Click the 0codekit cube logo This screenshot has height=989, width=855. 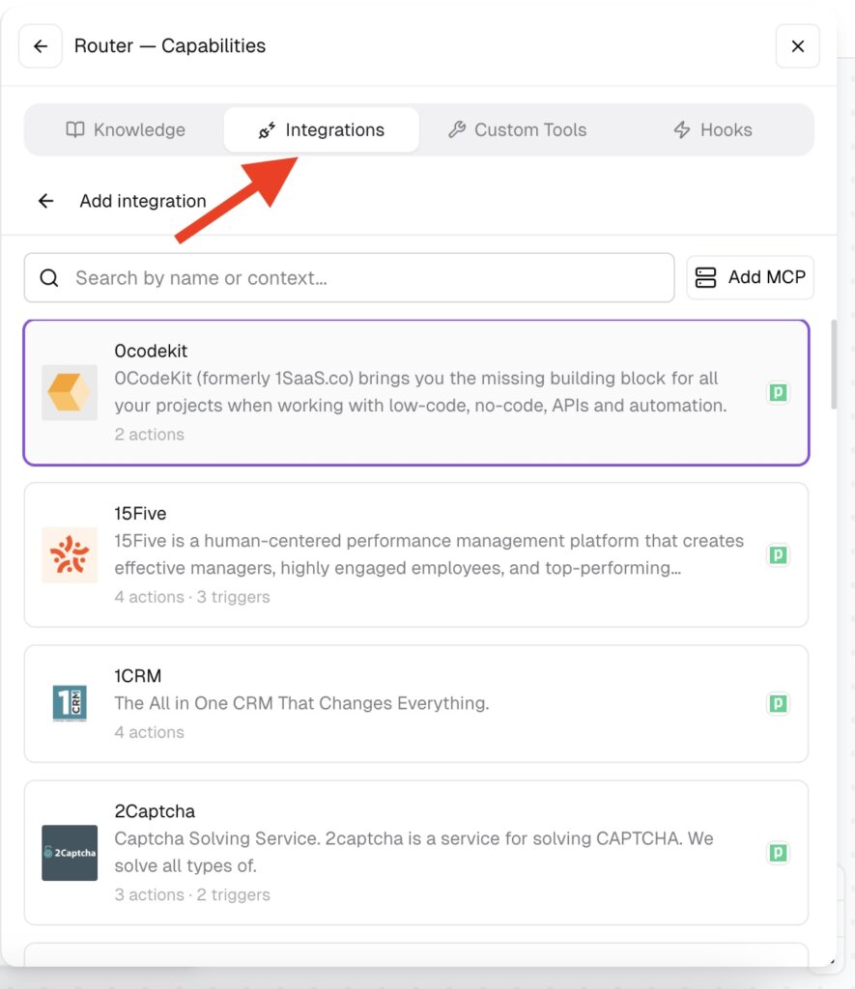point(70,392)
